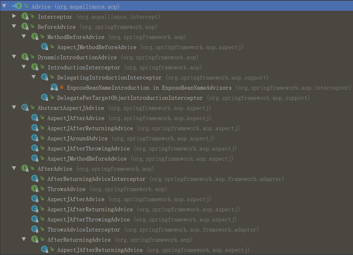
Task: Click the class icon of ThrowsAdviceInterceptor
Action: pos(35,229)
